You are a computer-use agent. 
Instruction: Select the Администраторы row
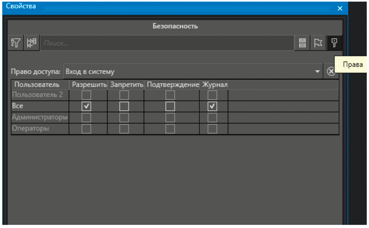pyautogui.click(x=40, y=117)
